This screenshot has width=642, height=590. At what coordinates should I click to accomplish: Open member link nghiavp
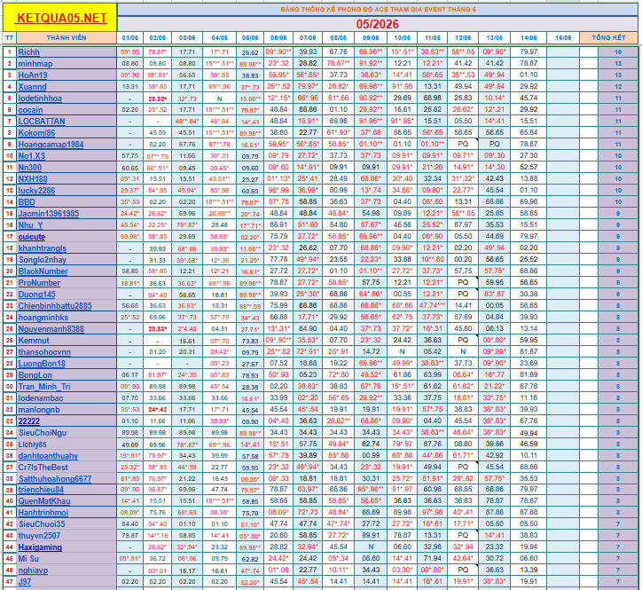33,570
